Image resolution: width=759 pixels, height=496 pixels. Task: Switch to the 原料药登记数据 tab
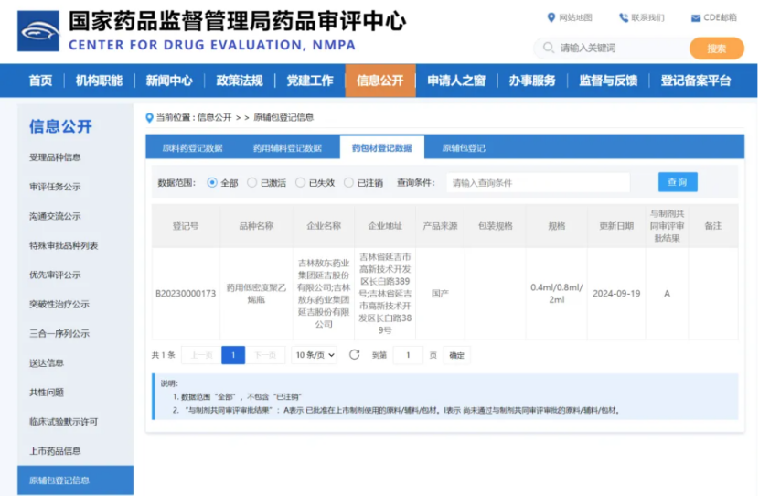(x=192, y=148)
